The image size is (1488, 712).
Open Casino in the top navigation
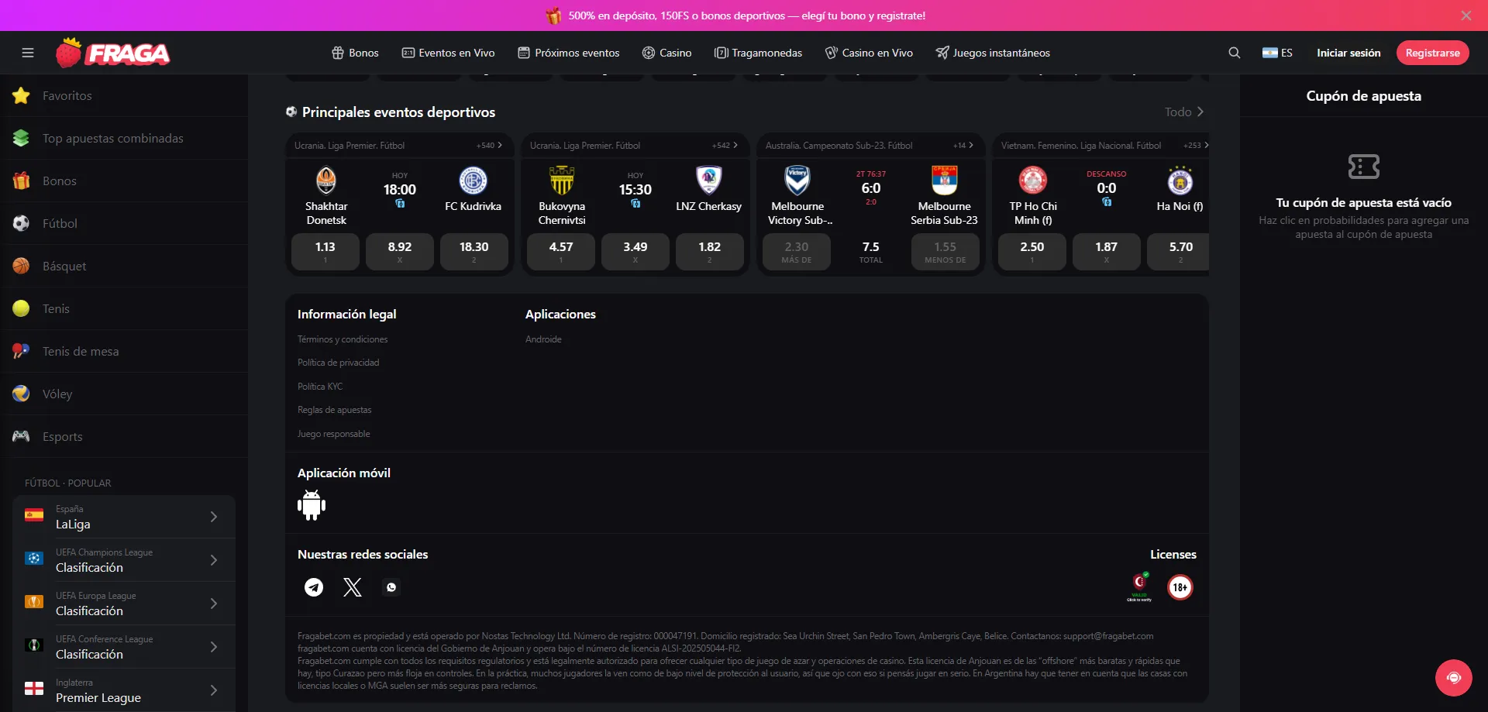click(x=667, y=53)
